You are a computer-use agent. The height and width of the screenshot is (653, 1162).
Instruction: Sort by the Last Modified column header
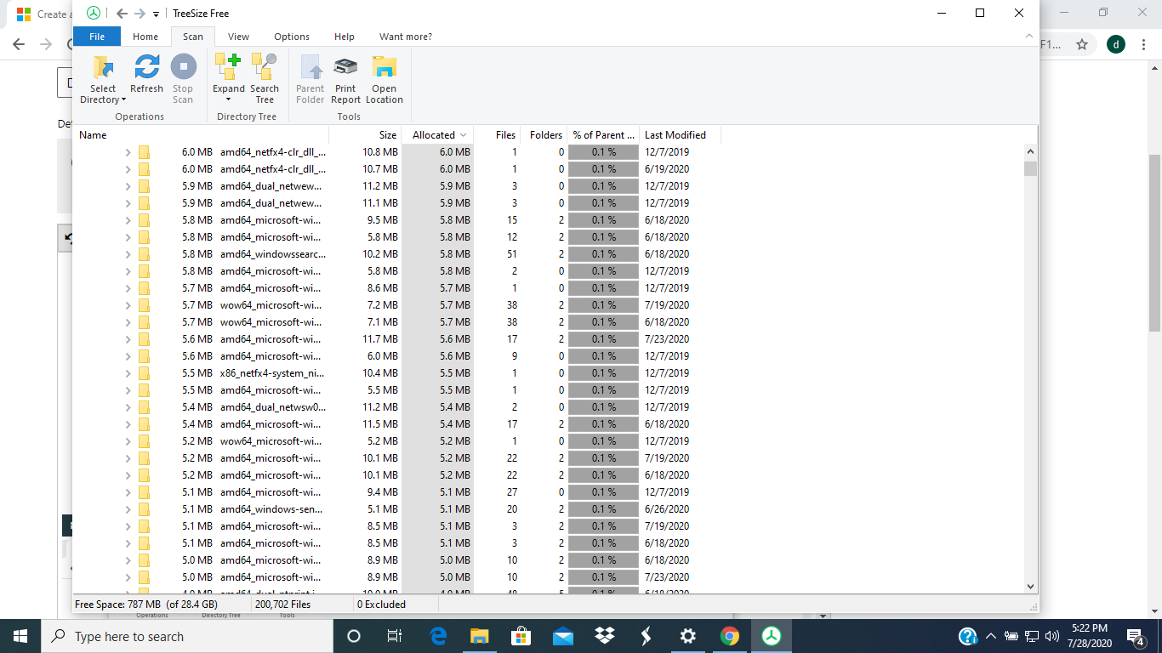coord(680,134)
